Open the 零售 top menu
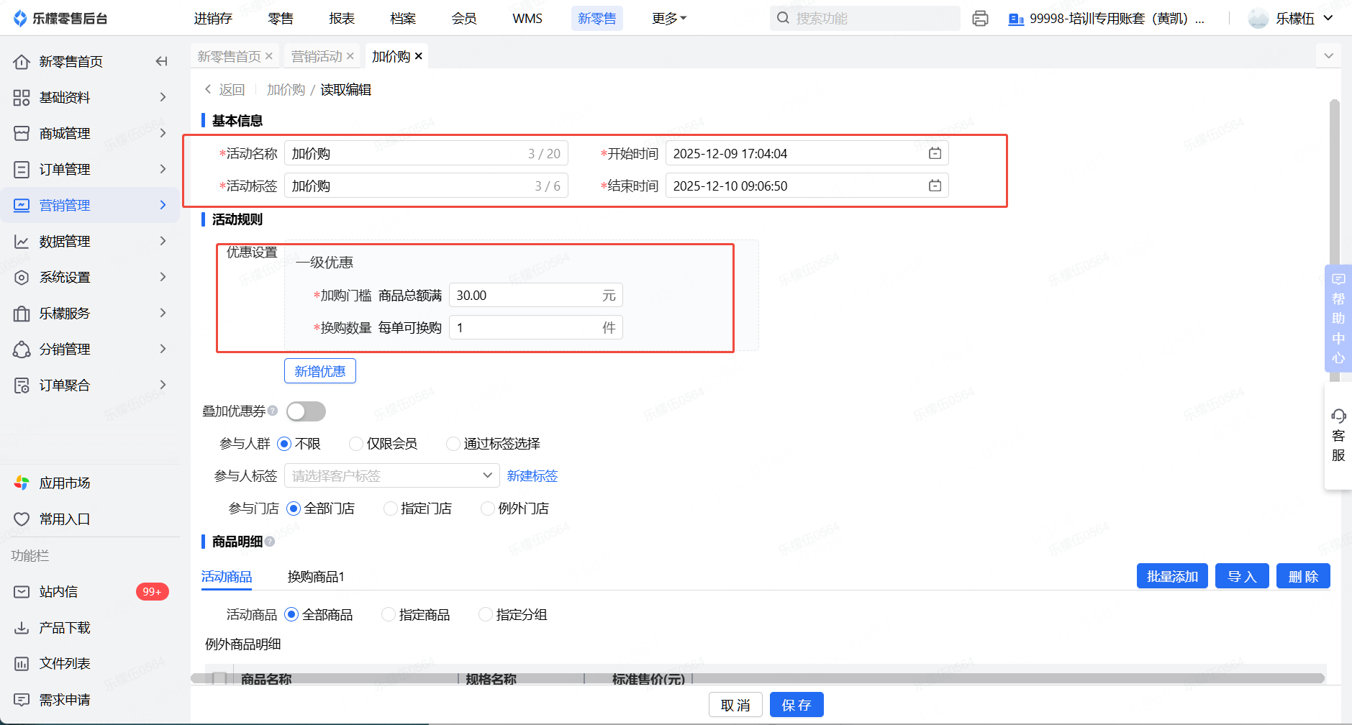Image resolution: width=1352 pixels, height=725 pixels. point(281,18)
